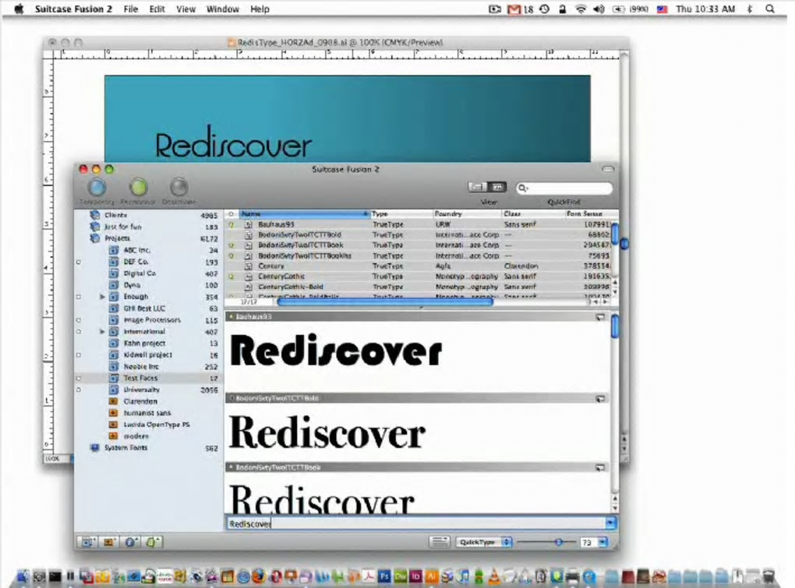Toggle activation box beside Image Processors
The width and height of the screenshot is (795, 588).
tap(79, 320)
